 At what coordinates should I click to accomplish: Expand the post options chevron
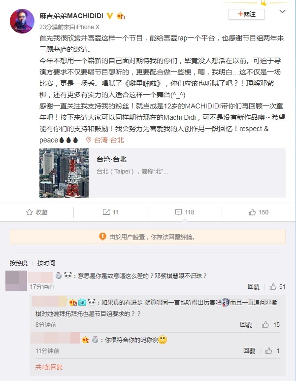coord(282,11)
